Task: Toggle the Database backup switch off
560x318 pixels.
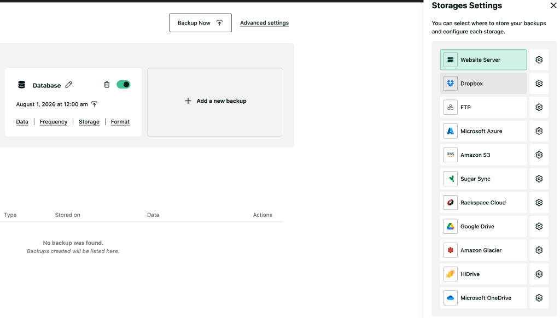Action: tap(124, 85)
